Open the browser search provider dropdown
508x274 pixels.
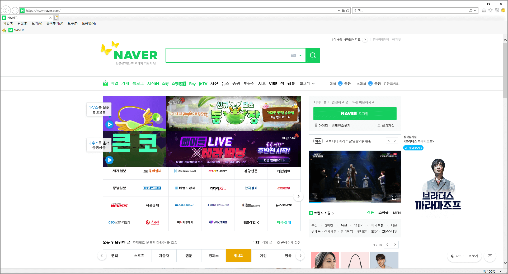(x=475, y=11)
